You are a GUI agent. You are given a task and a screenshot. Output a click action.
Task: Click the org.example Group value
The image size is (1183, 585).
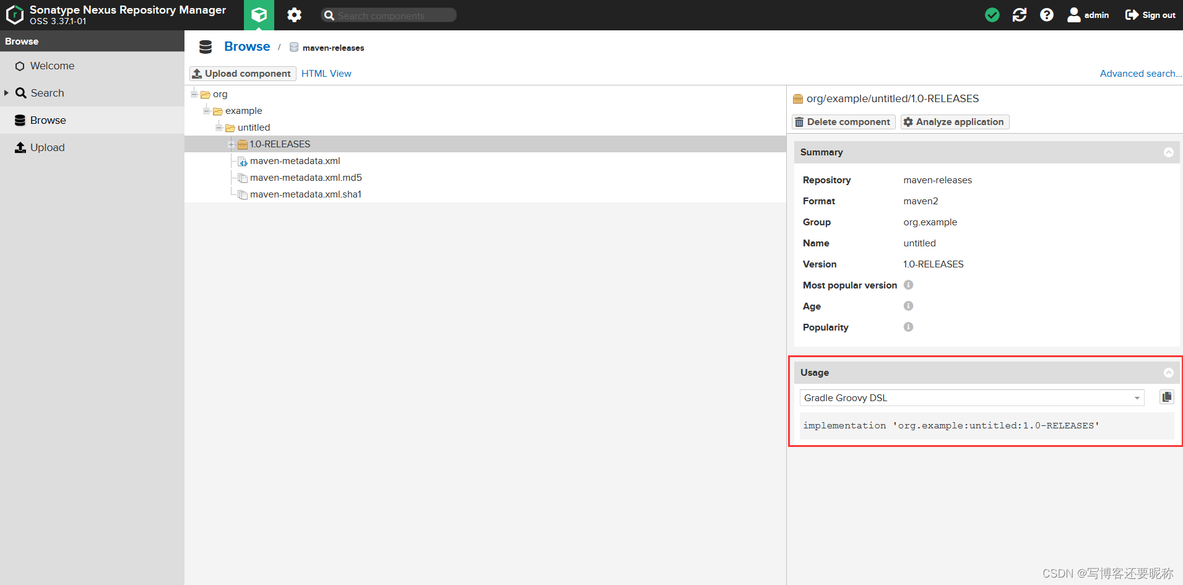click(x=930, y=222)
